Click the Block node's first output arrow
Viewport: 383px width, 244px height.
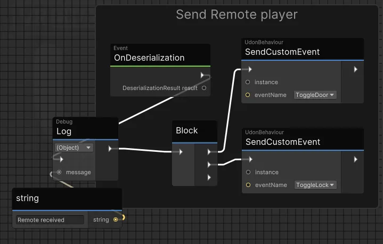(x=209, y=152)
